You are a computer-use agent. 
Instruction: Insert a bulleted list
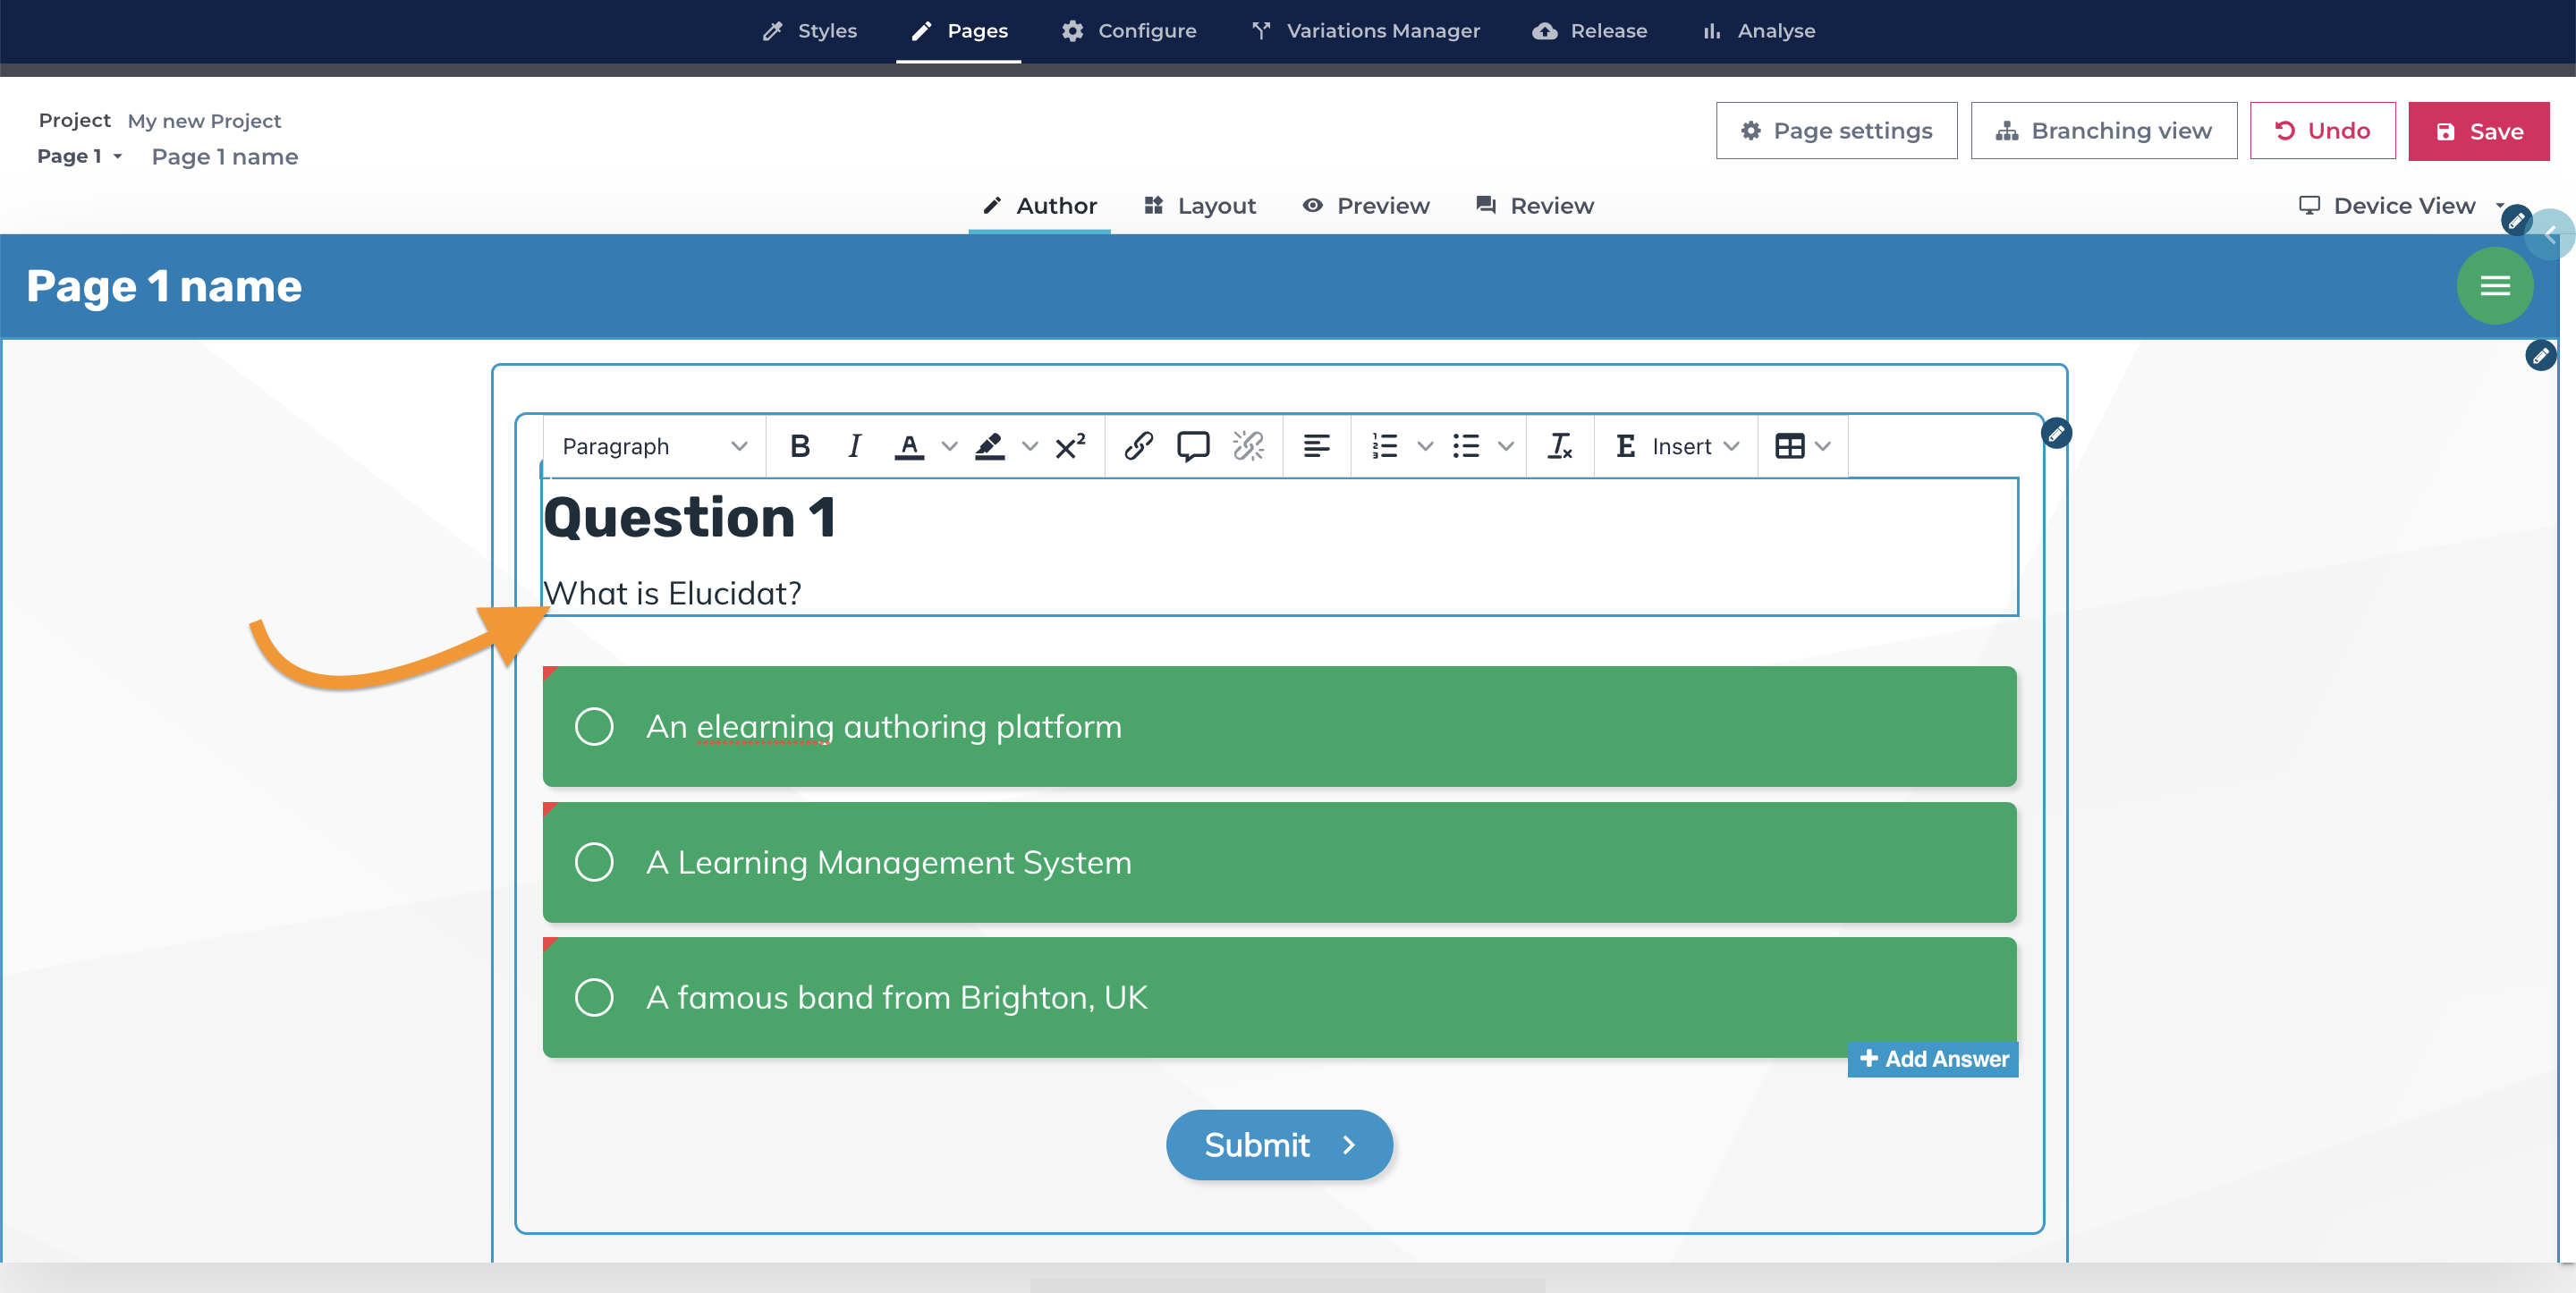click(x=1466, y=446)
